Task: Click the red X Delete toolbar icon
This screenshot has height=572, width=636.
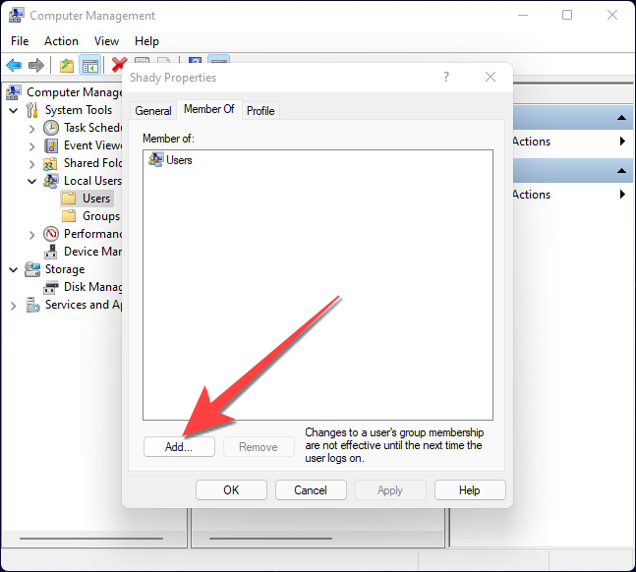Action: pyautogui.click(x=118, y=65)
